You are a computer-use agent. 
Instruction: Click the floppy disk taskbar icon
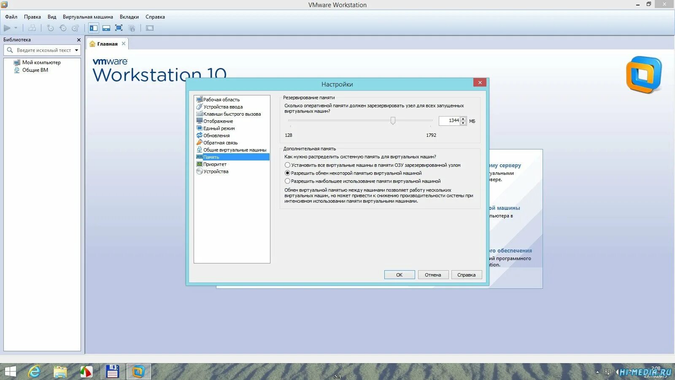coord(112,372)
